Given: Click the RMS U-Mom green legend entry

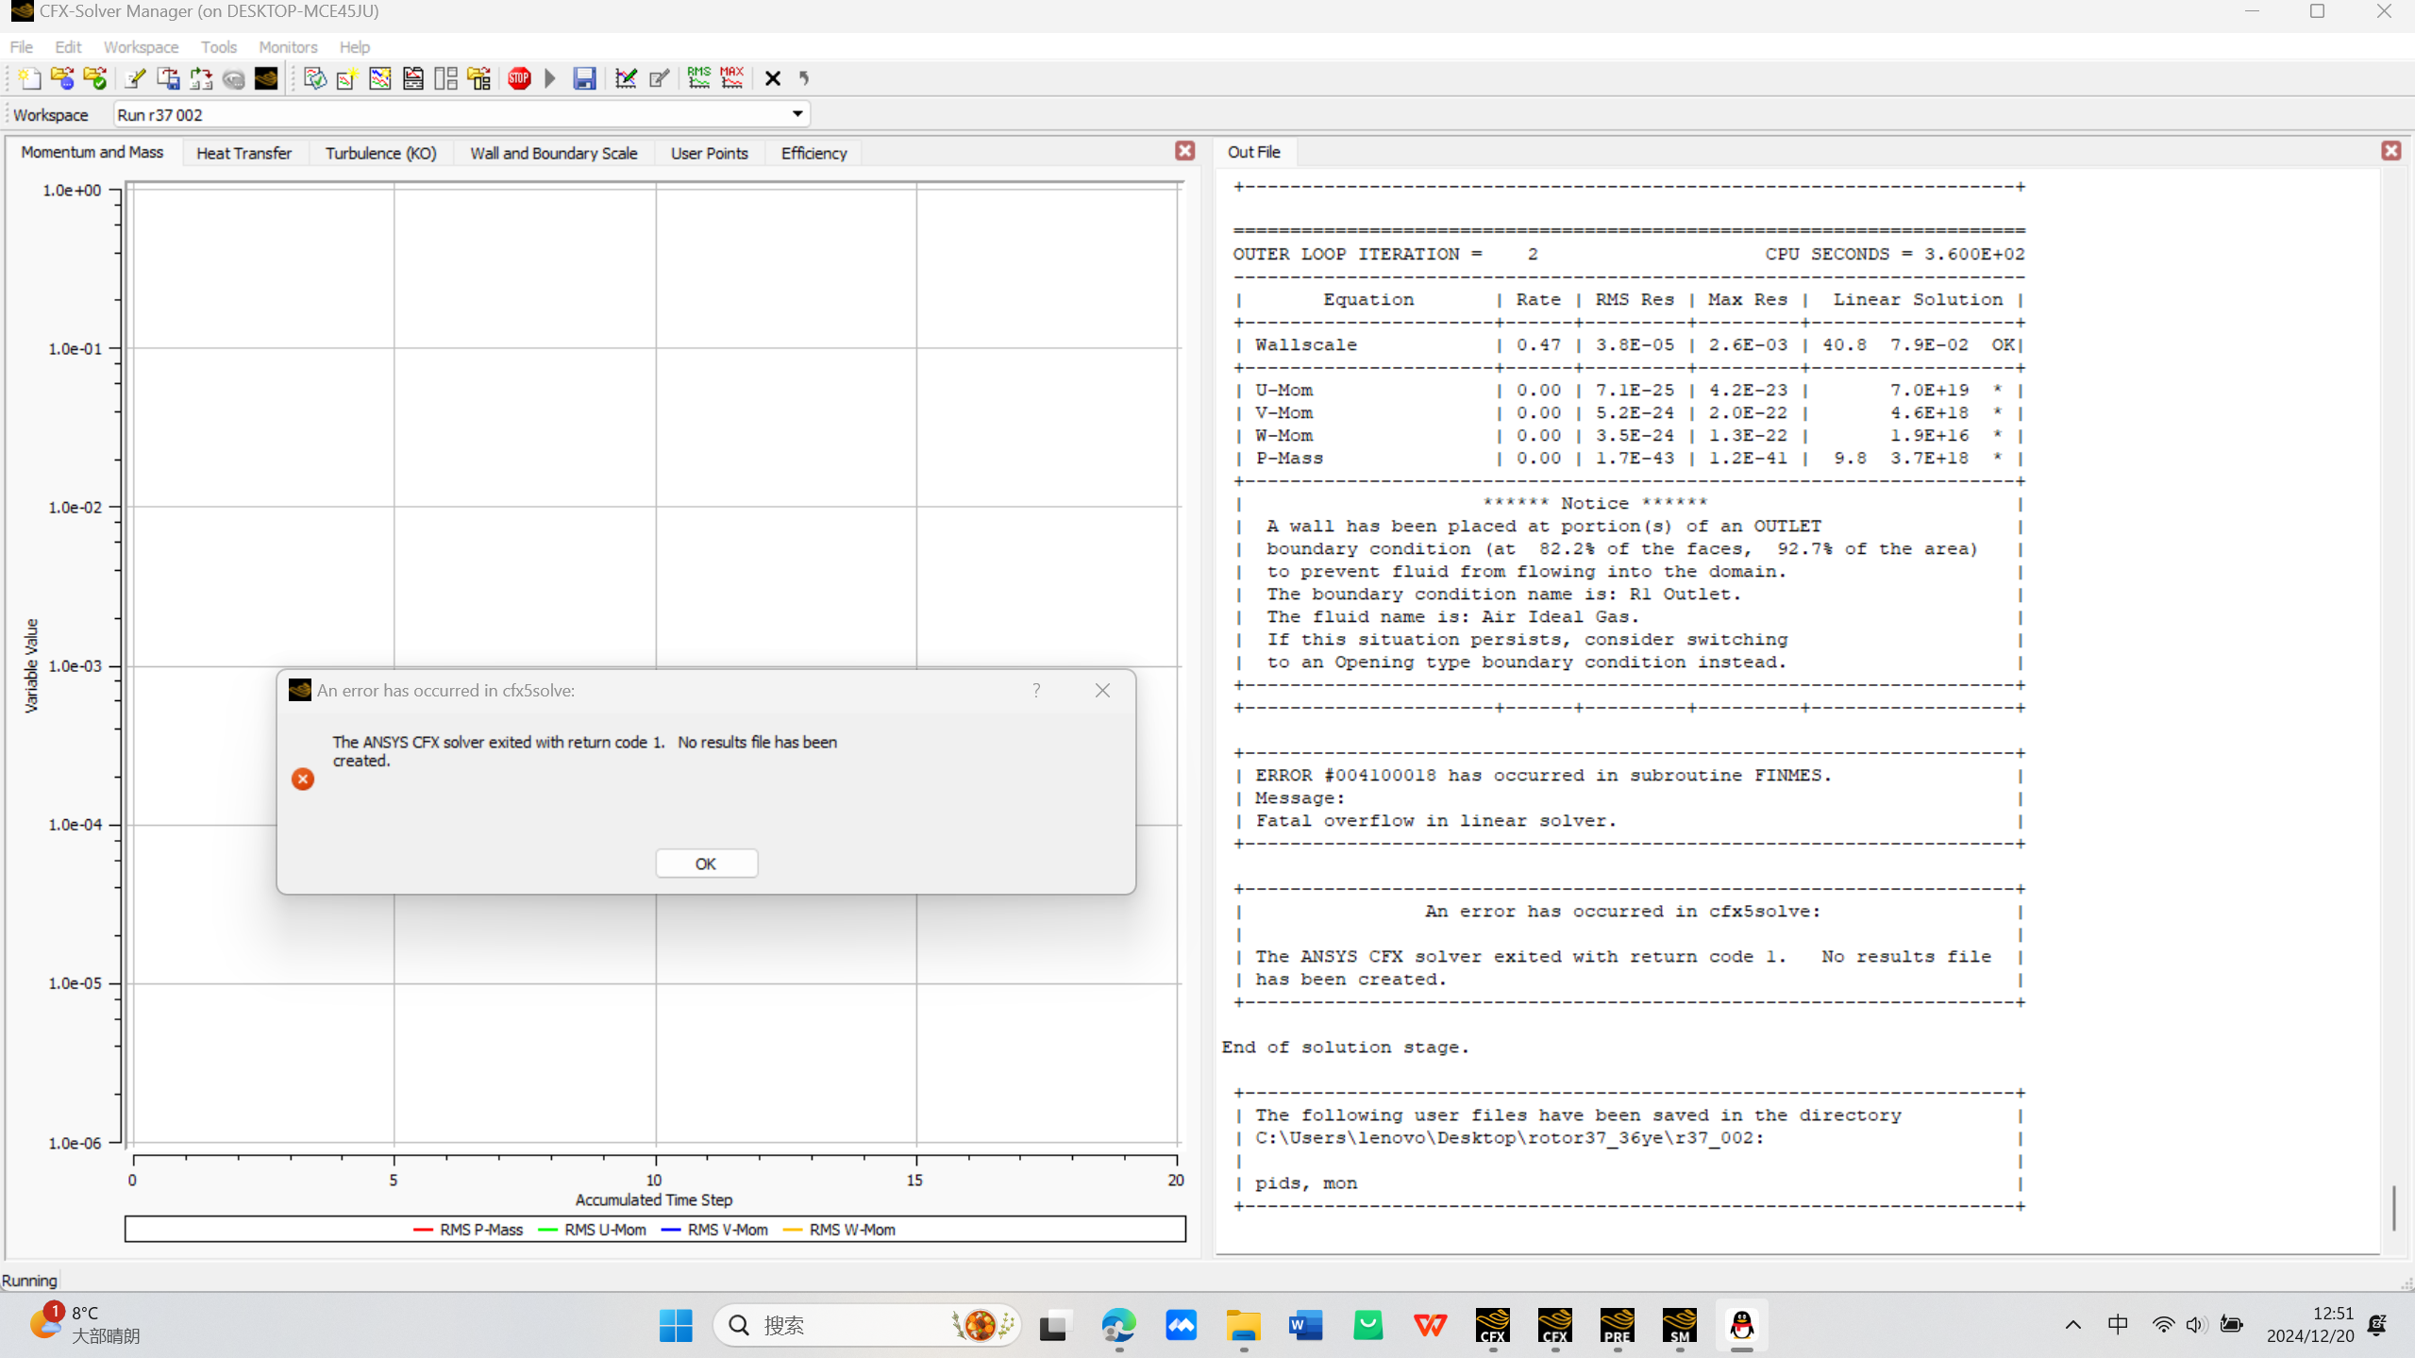Looking at the screenshot, I should pyautogui.click(x=592, y=1230).
